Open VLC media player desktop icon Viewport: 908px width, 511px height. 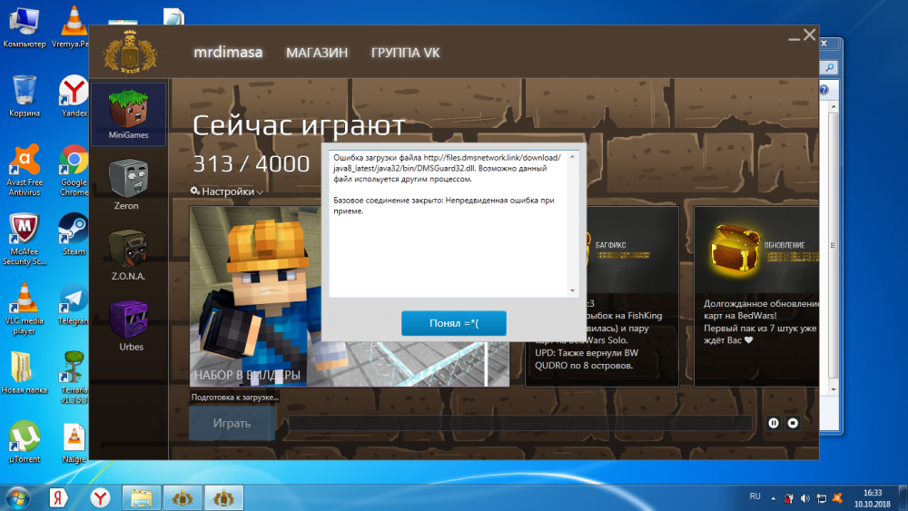point(25,309)
